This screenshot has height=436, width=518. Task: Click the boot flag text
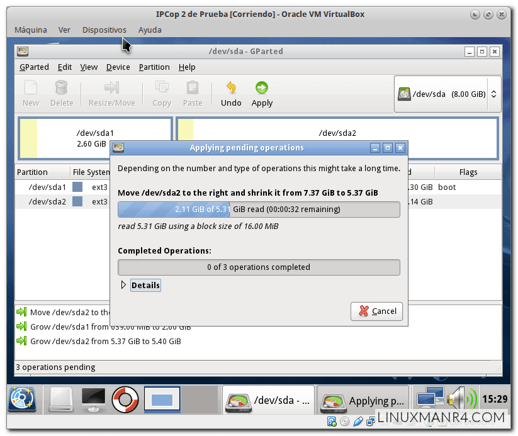coord(447,187)
